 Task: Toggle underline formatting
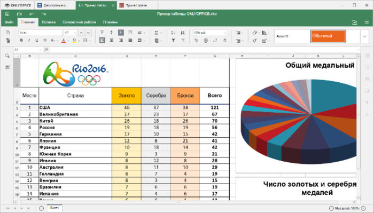click(36, 41)
